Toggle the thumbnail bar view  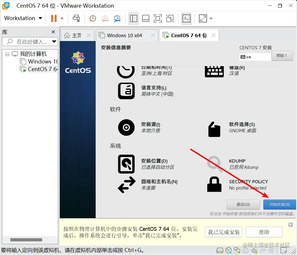click(x=146, y=19)
